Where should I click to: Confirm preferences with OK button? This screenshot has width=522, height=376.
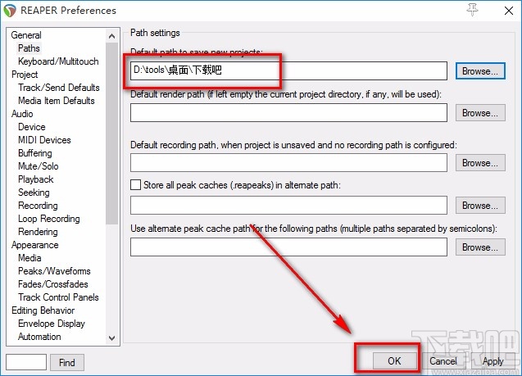click(x=394, y=361)
